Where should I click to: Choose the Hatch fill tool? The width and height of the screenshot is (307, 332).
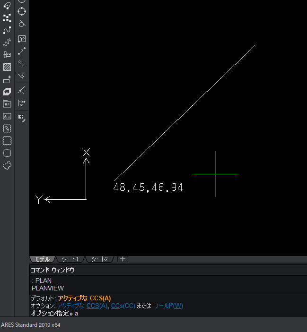[x=7, y=67]
